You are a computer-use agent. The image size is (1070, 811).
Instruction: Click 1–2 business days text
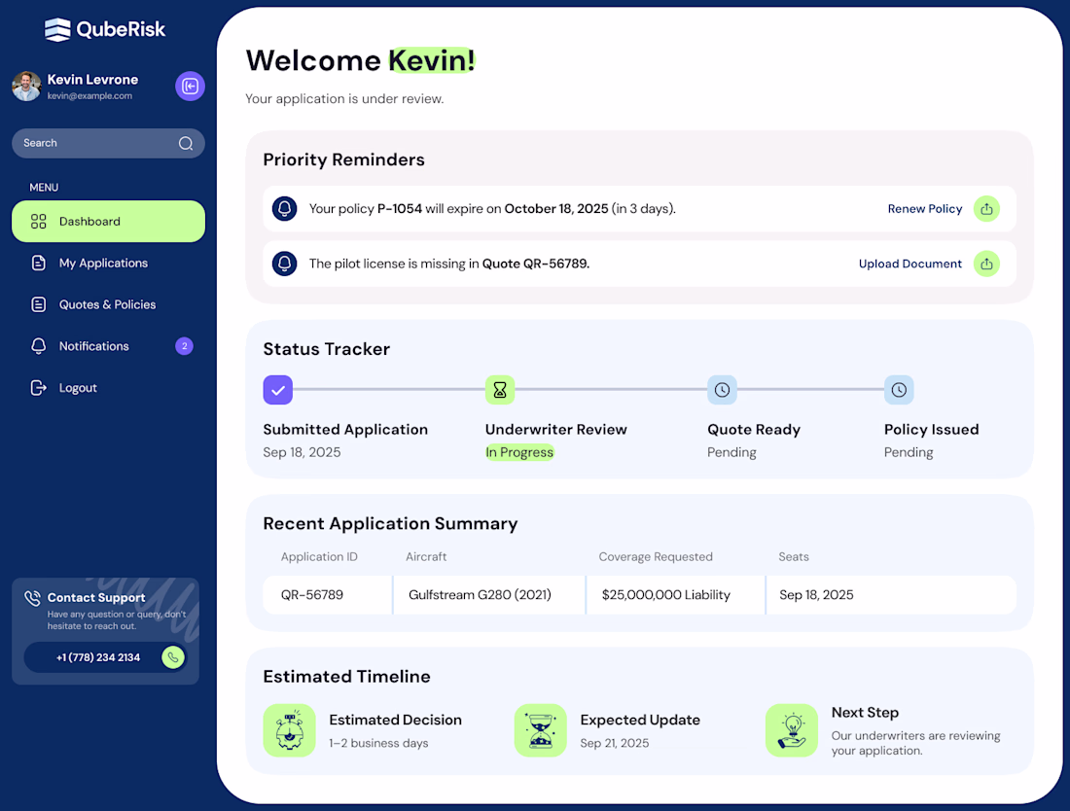point(378,744)
